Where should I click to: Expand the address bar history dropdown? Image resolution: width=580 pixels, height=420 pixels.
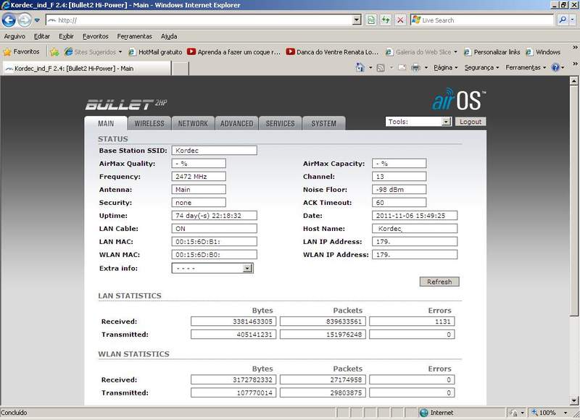357,20
